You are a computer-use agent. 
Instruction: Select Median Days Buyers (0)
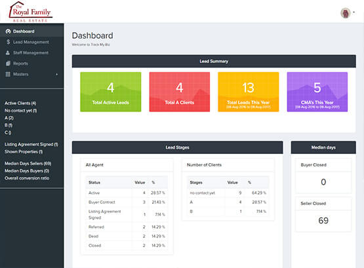[27, 171]
